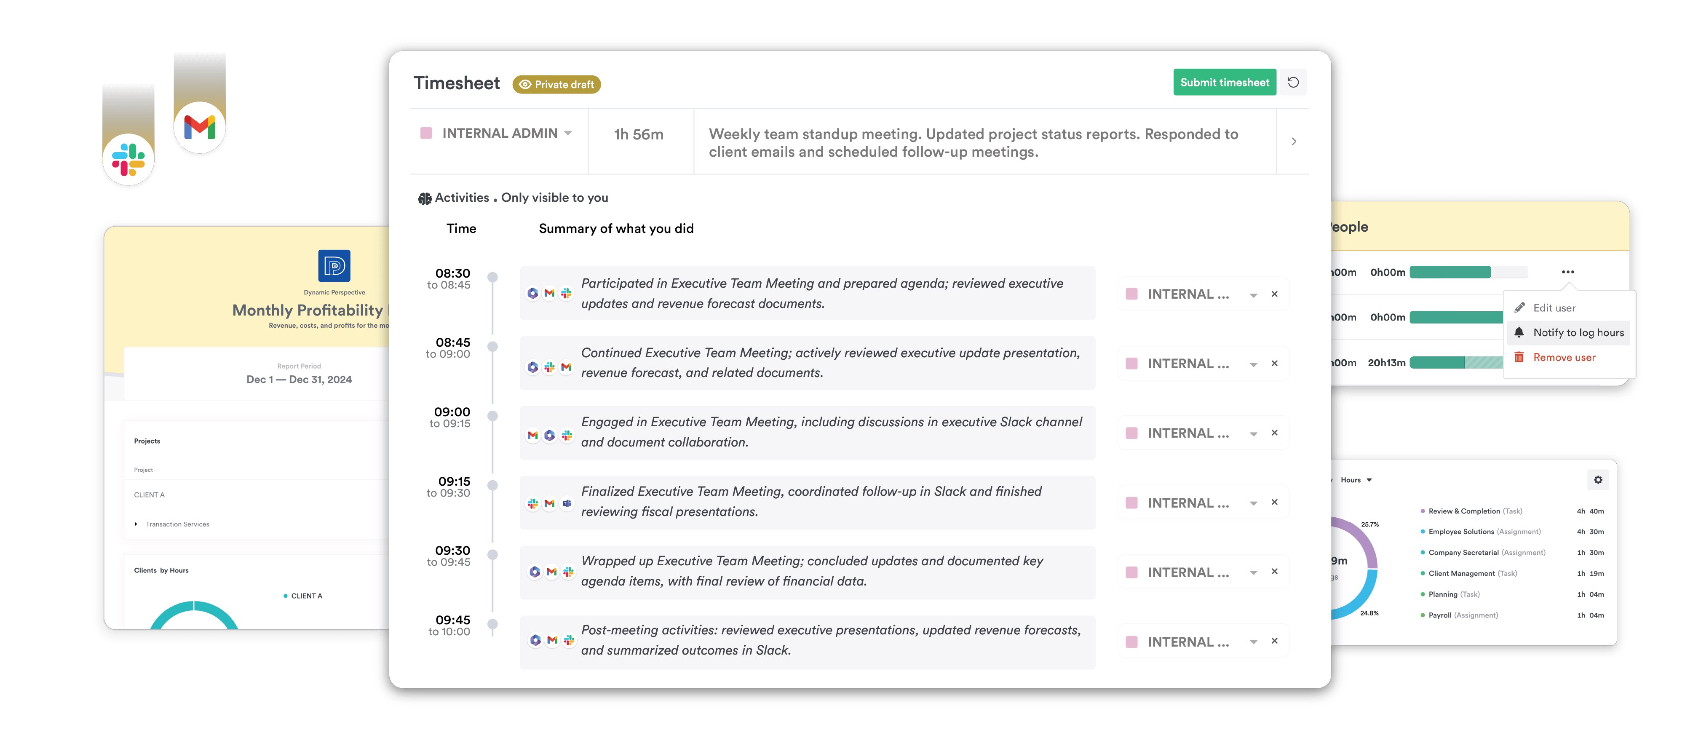1685x746 pixels.
Task: Remove the 09:15 activity entry
Action: [1274, 502]
